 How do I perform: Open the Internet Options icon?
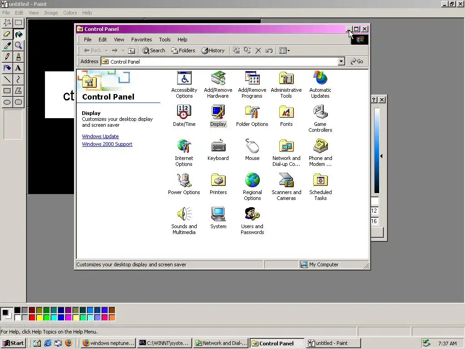tap(184, 153)
